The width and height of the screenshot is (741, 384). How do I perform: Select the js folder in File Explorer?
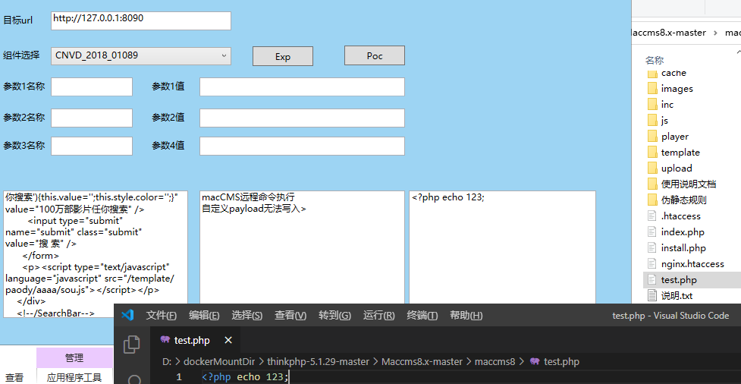click(x=664, y=121)
